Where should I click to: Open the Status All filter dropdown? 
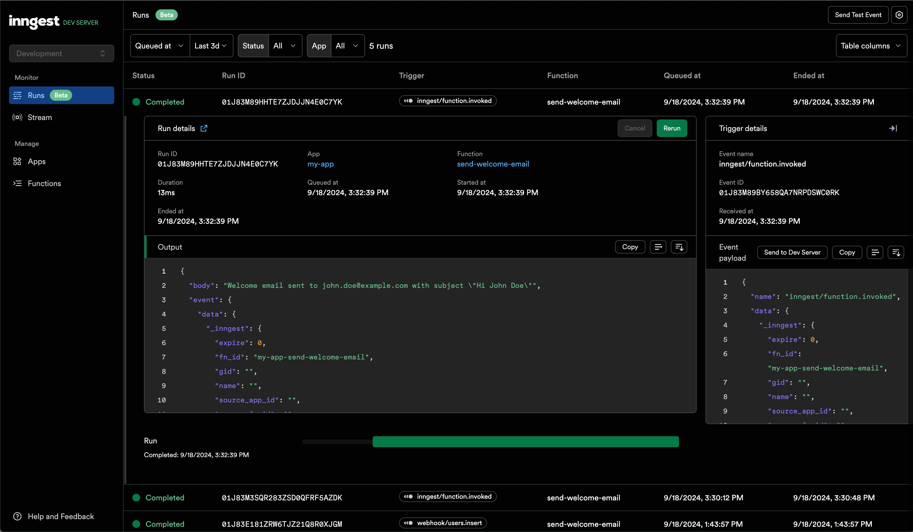pyautogui.click(x=285, y=46)
